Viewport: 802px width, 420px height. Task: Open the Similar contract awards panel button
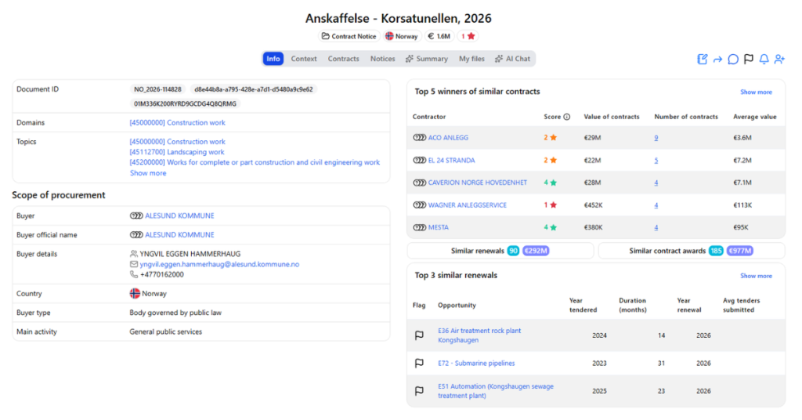(692, 251)
